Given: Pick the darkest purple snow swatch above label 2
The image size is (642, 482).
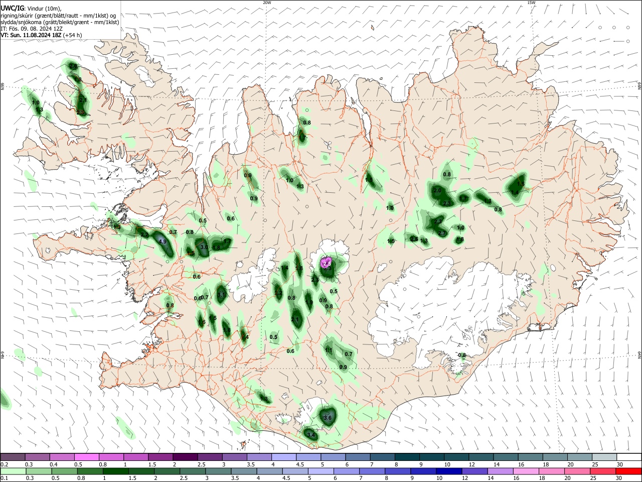Looking at the screenshot, I should click(x=185, y=457).
